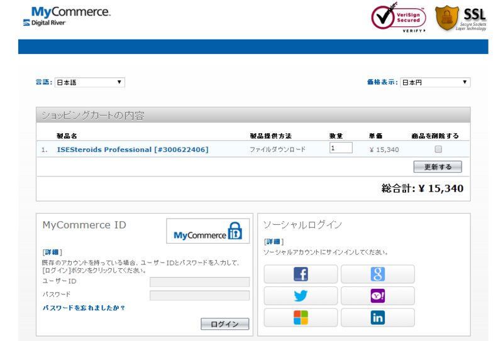The image size is (503, 341).
Task: Click the 更新する update button
Action: tap(438, 166)
